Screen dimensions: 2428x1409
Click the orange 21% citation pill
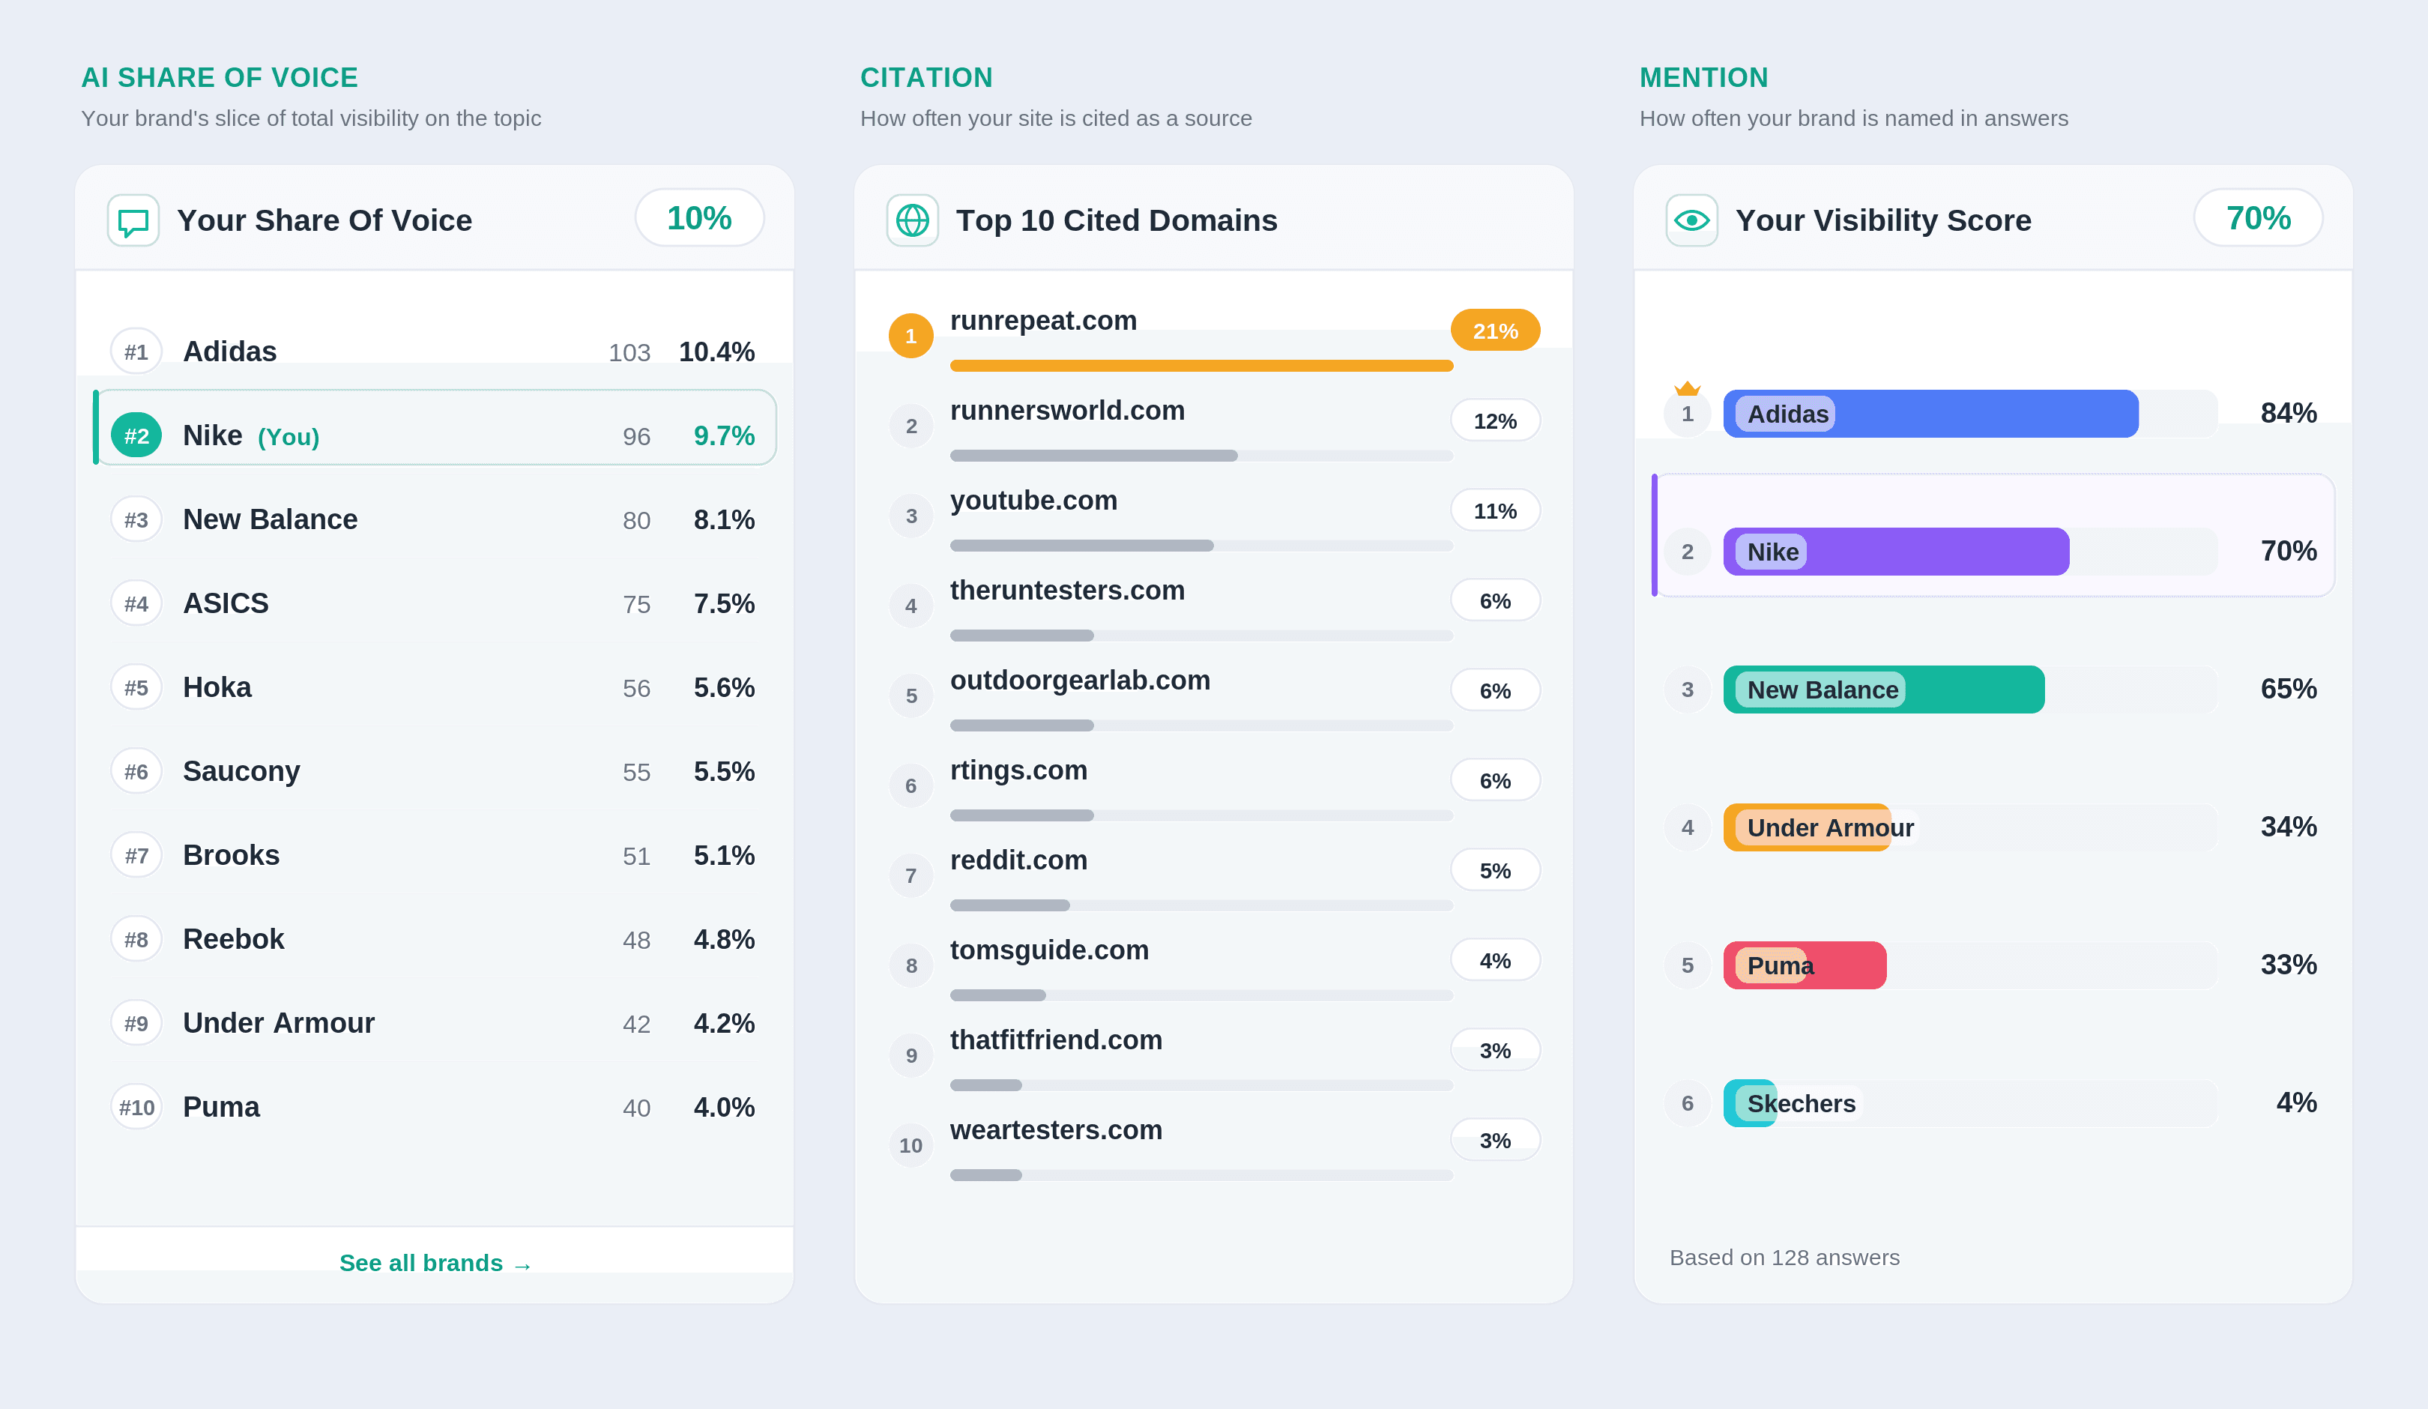1494,331
